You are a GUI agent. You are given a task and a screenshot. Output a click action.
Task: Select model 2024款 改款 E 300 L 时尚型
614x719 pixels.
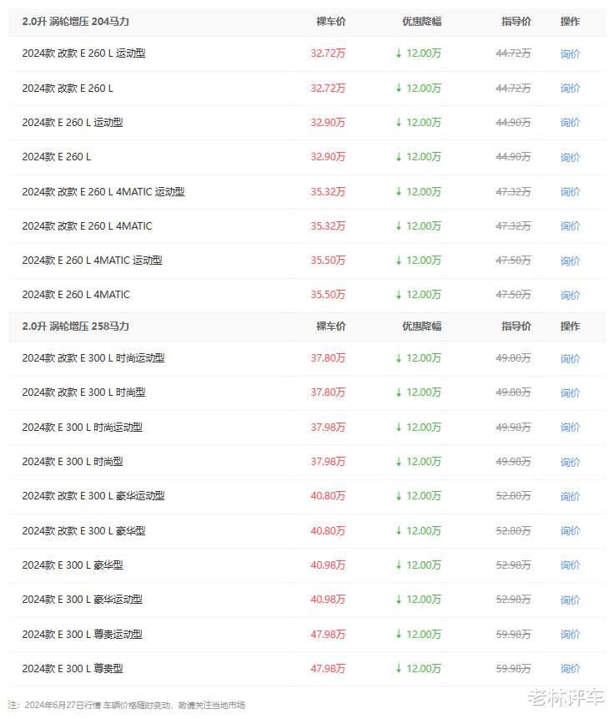coord(84,392)
